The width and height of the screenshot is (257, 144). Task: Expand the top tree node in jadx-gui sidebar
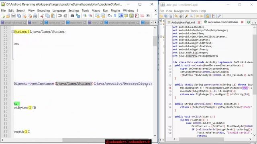[161, 24]
